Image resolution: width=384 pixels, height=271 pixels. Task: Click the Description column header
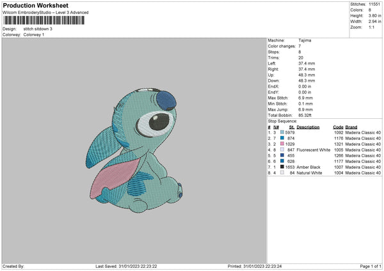308,127
